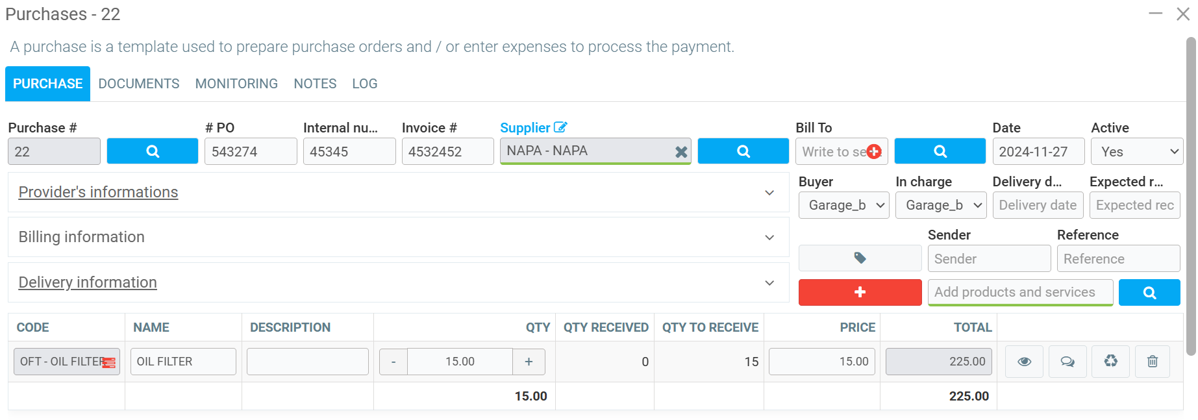The width and height of the screenshot is (1198, 420).
Task: Click the red plus add button
Action: click(859, 292)
